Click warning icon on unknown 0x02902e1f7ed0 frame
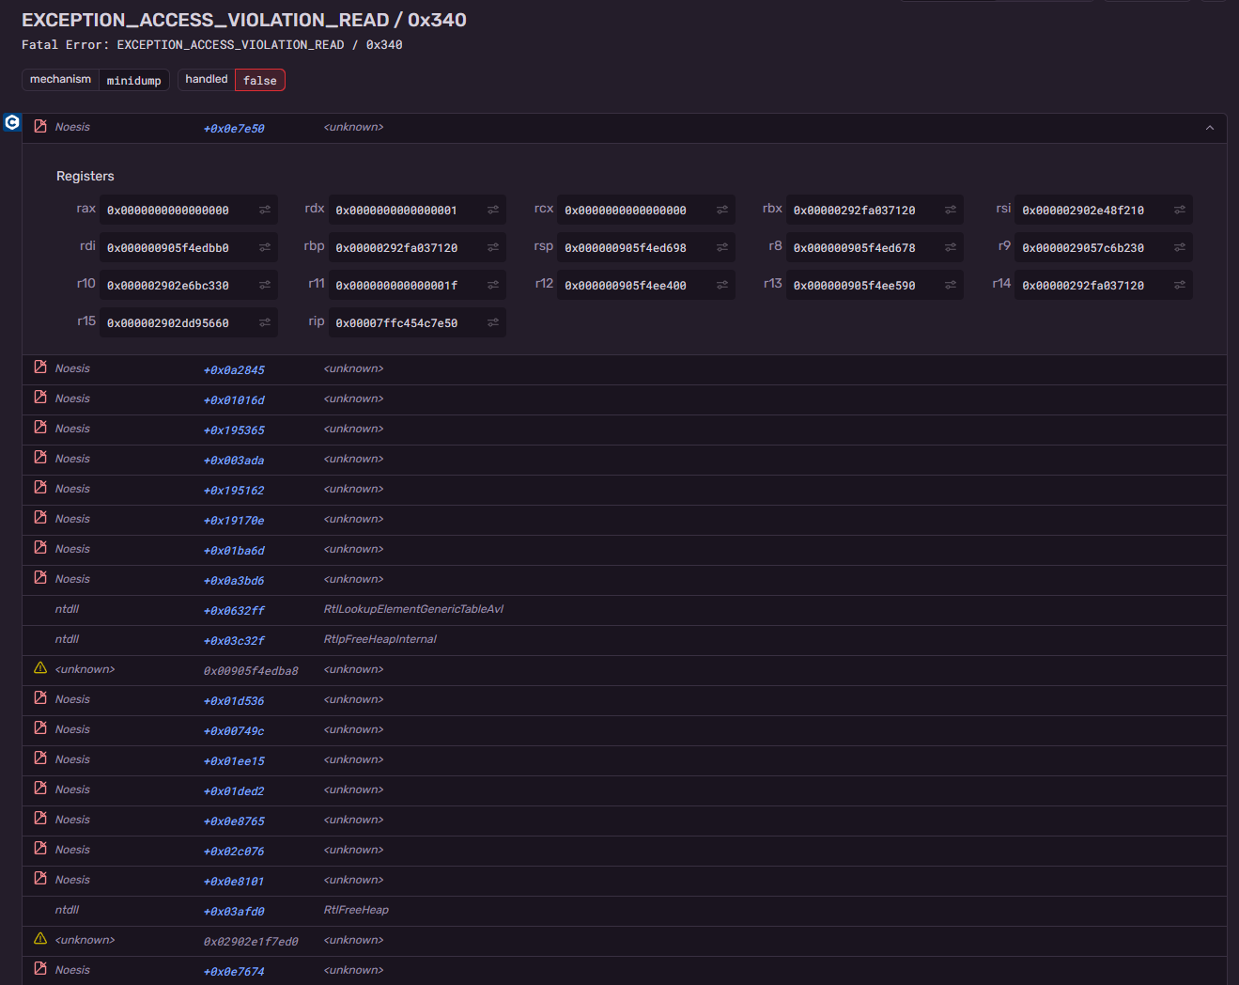 (40, 939)
